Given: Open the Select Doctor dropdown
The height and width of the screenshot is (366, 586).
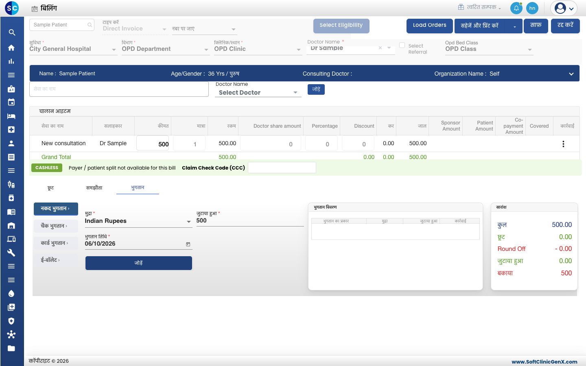Looking at the screenshot, I should point(258,93).
